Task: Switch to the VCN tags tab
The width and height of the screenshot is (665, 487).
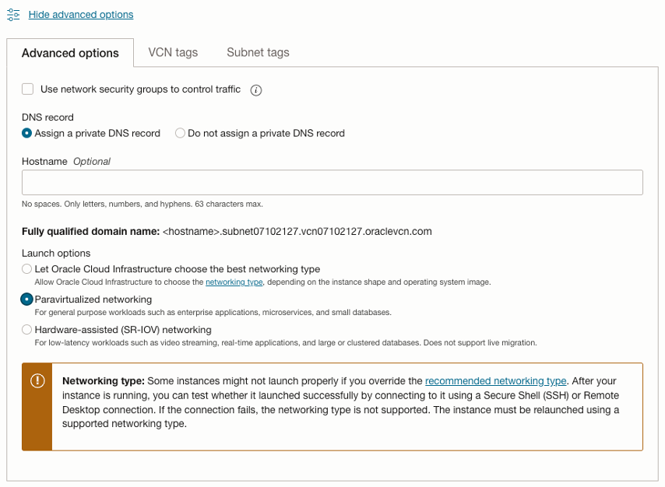Action: 174,52
